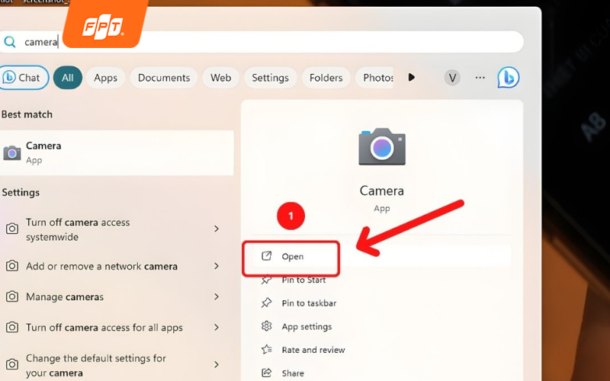This screenshot has height=381, width=610.
Task: Filter results by Settings
Action: point(270,78)
